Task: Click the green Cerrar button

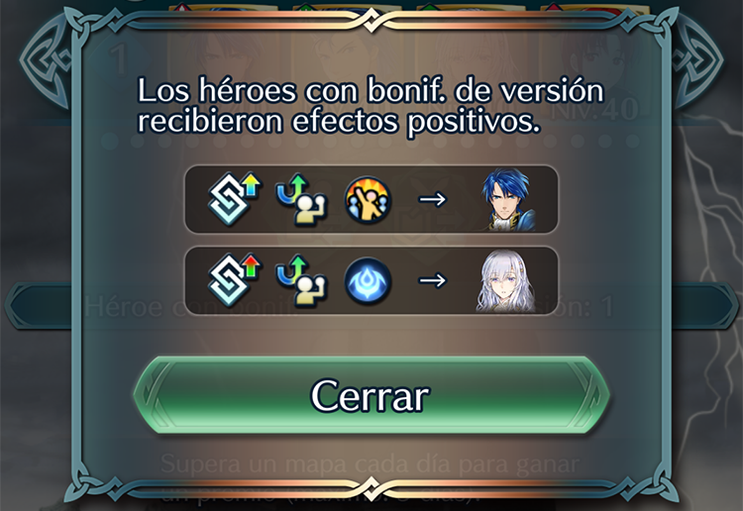Action: (x=371, y=395)
